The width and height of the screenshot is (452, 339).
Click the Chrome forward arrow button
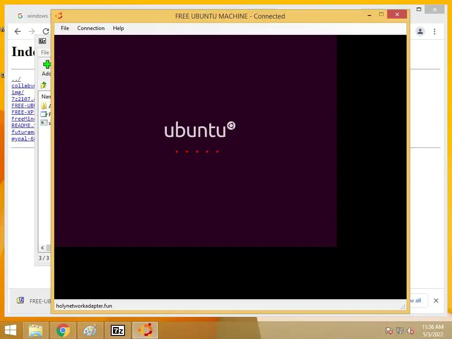(32, 31)
